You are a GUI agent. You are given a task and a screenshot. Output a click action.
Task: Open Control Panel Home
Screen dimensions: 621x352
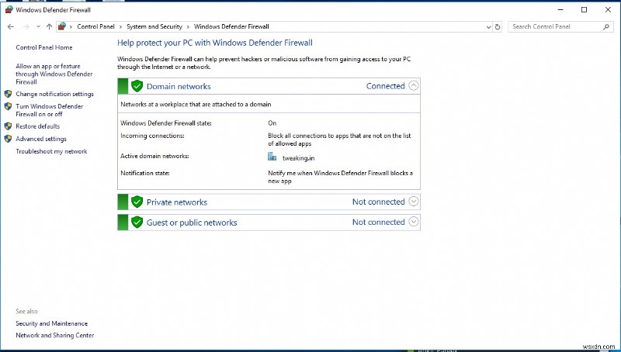pos(44,47)
